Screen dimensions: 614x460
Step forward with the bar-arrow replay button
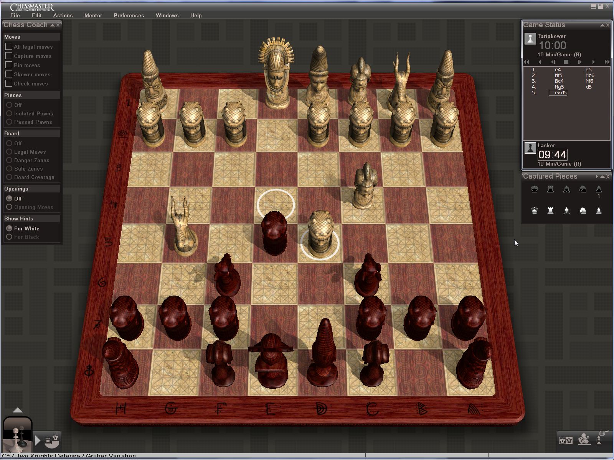click(x=579, y=62)
